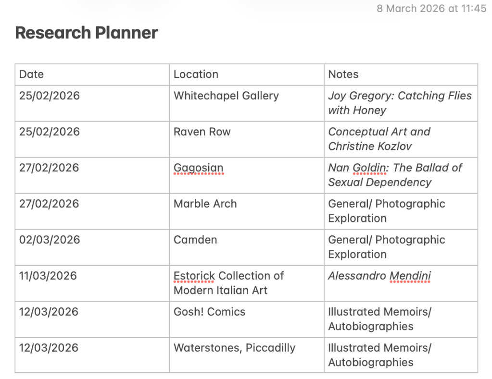Place cursor in the Raven Row cell

pyautogui.click(x=202, y=132)
